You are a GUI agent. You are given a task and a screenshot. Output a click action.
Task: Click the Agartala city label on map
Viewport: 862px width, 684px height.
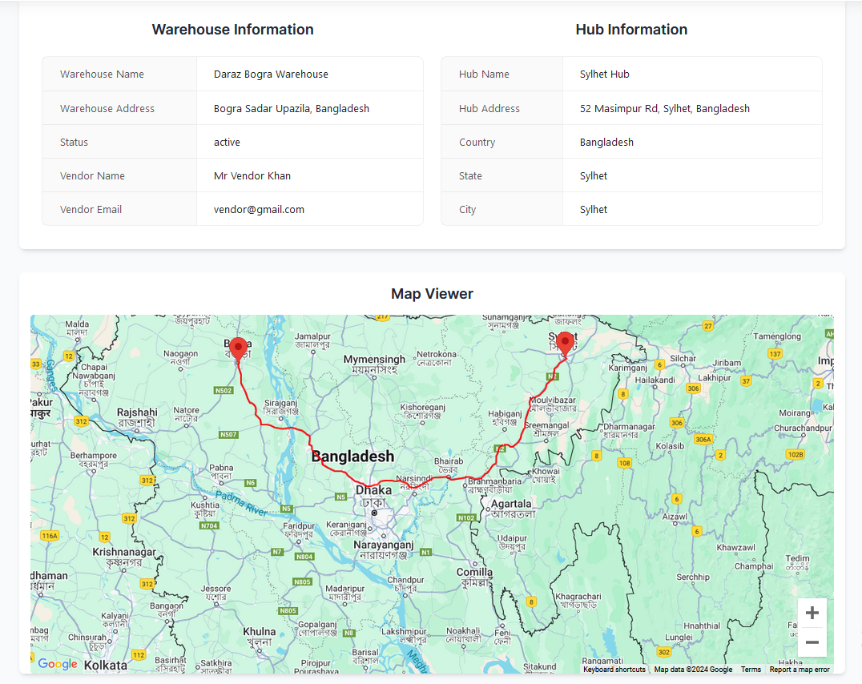[510, 505]
